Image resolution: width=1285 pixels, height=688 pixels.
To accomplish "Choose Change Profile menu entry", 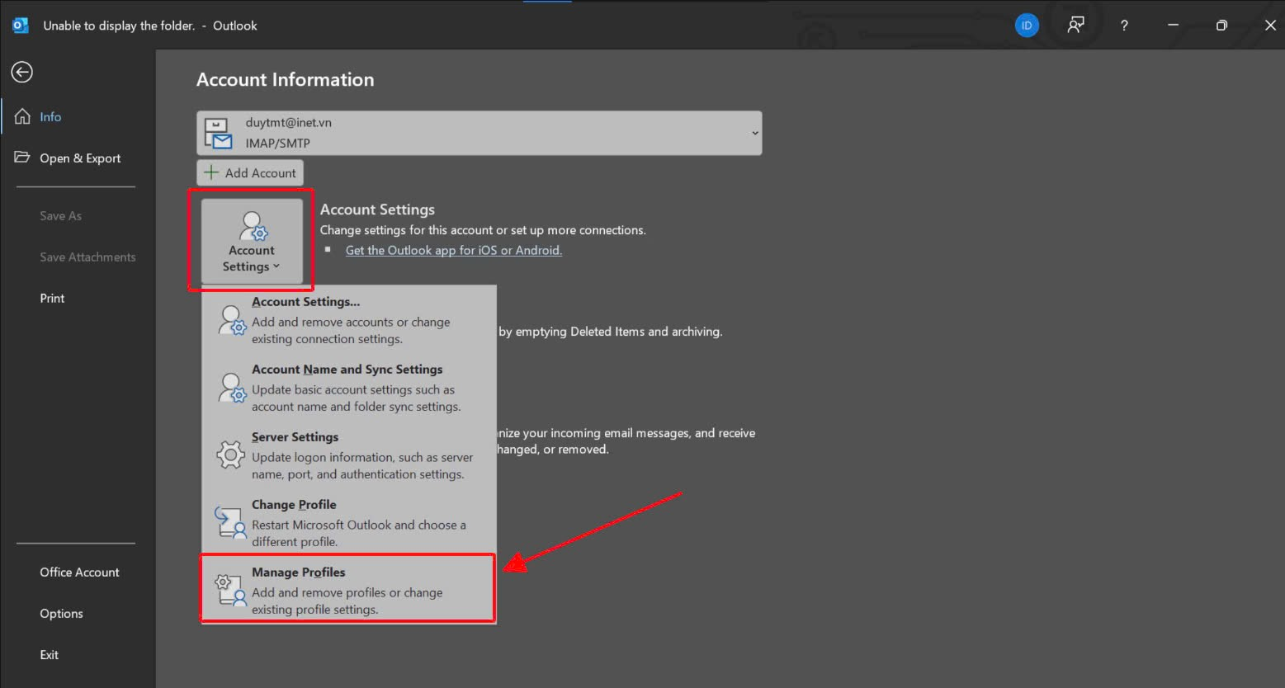I will (x=349, y=523).
